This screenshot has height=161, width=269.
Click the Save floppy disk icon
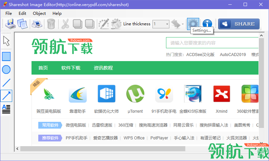tap(10, 24)
